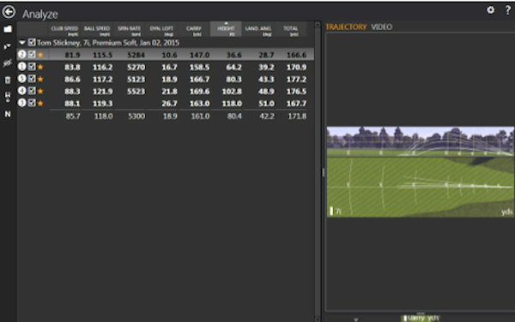Open the settings gear icon
Image resolution: width=515 pixels, height=322 pixels.
(490, 10)
